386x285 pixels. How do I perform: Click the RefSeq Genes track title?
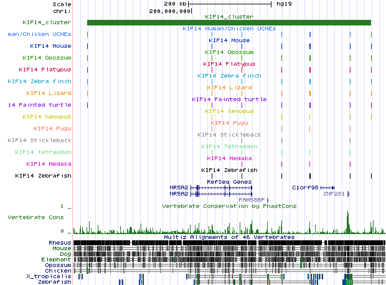point(228,181)
